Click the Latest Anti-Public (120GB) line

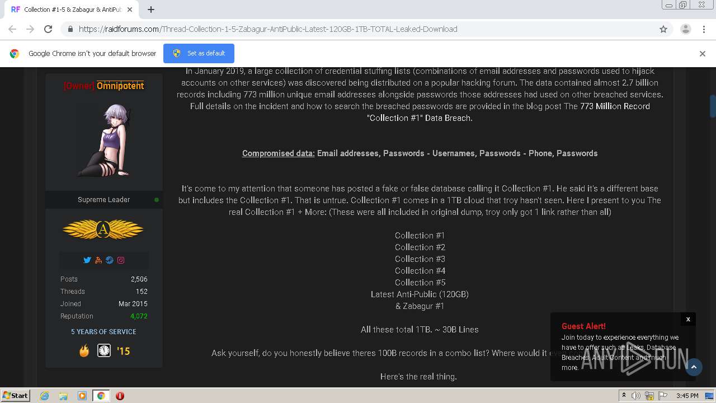click(420, 294)
